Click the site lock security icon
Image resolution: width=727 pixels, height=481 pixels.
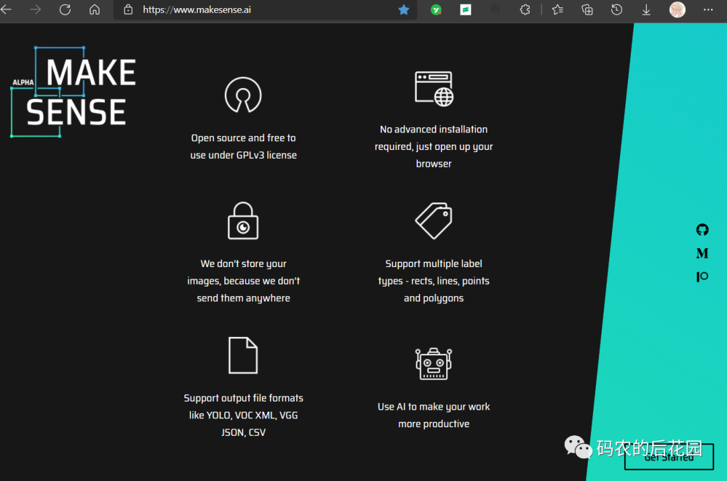click(x=128, y=9)
